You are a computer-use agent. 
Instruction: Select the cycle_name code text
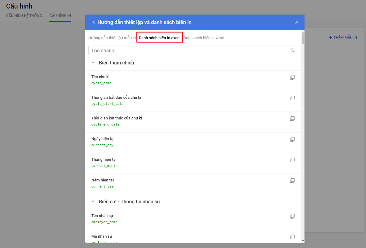(x=101, y=83)
